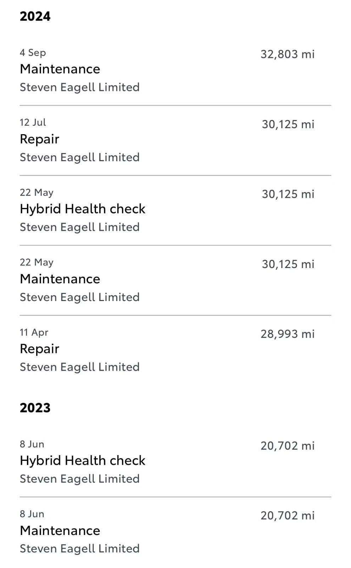The height and width of the screenshot is (568, 351).
Task: Tap dealer name under 12 Jul Repair
Action: [79, 157]
